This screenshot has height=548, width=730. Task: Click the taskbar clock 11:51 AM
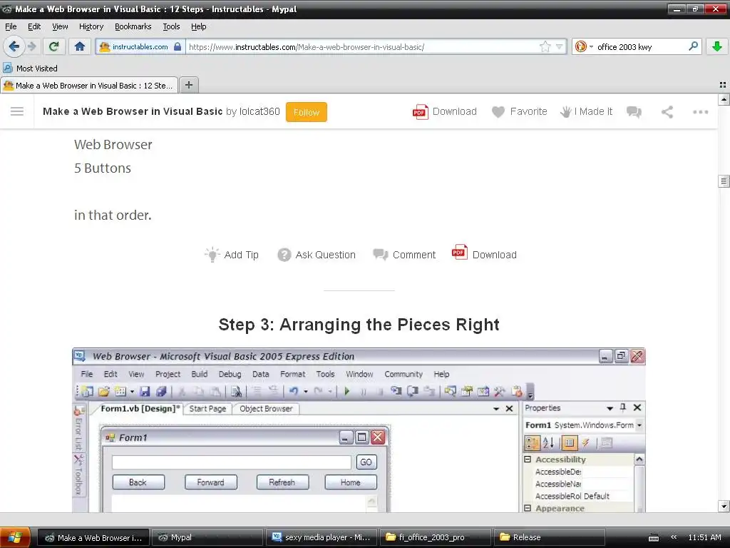pyautogui.click(x=704, y=537)
